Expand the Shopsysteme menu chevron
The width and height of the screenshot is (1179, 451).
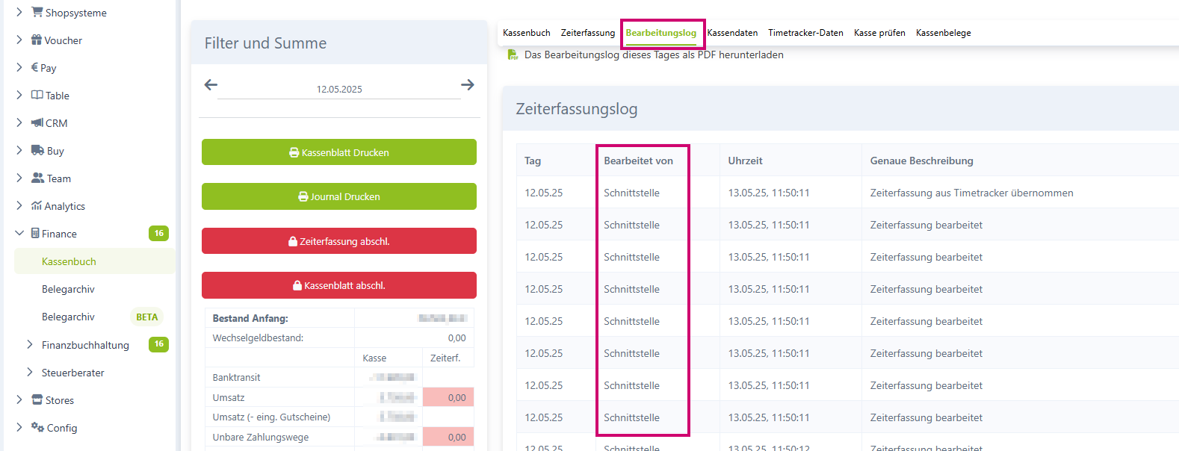[x=19, y=12]
